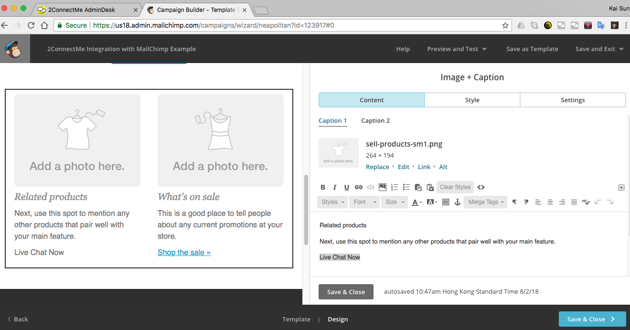Click the anchor icon in toolbar

coord(457,202)
